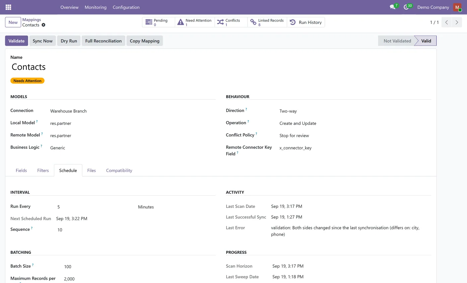Open the Need Attention stat button

click(195, 22)
